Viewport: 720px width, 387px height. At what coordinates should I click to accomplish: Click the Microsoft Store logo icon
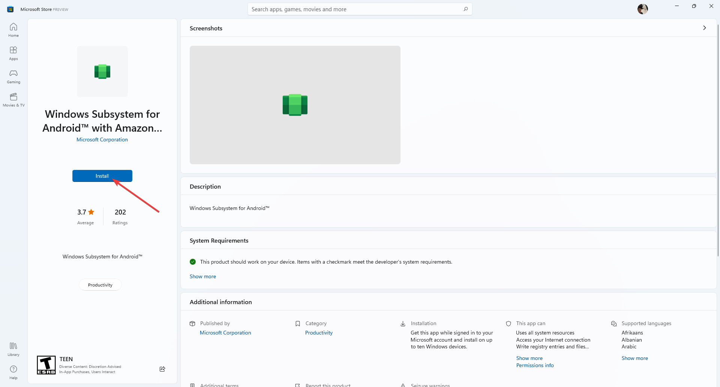click(10, 9)
